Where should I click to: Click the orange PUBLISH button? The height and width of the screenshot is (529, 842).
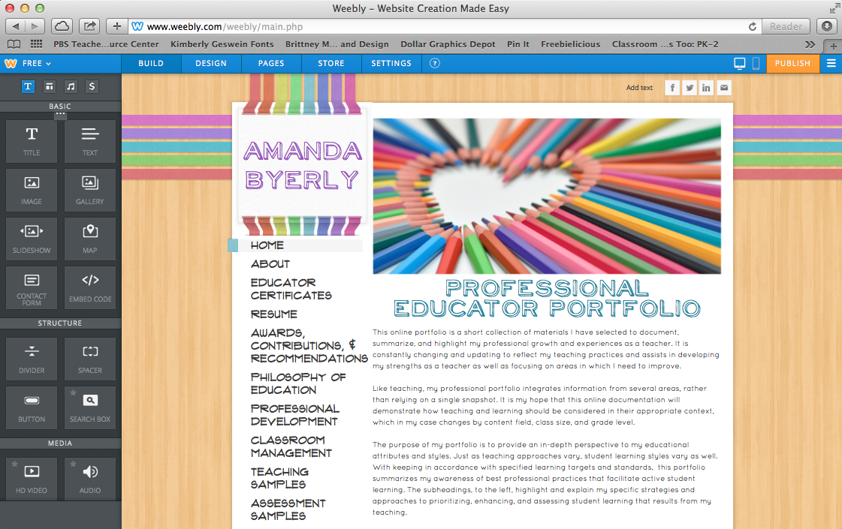792,64
